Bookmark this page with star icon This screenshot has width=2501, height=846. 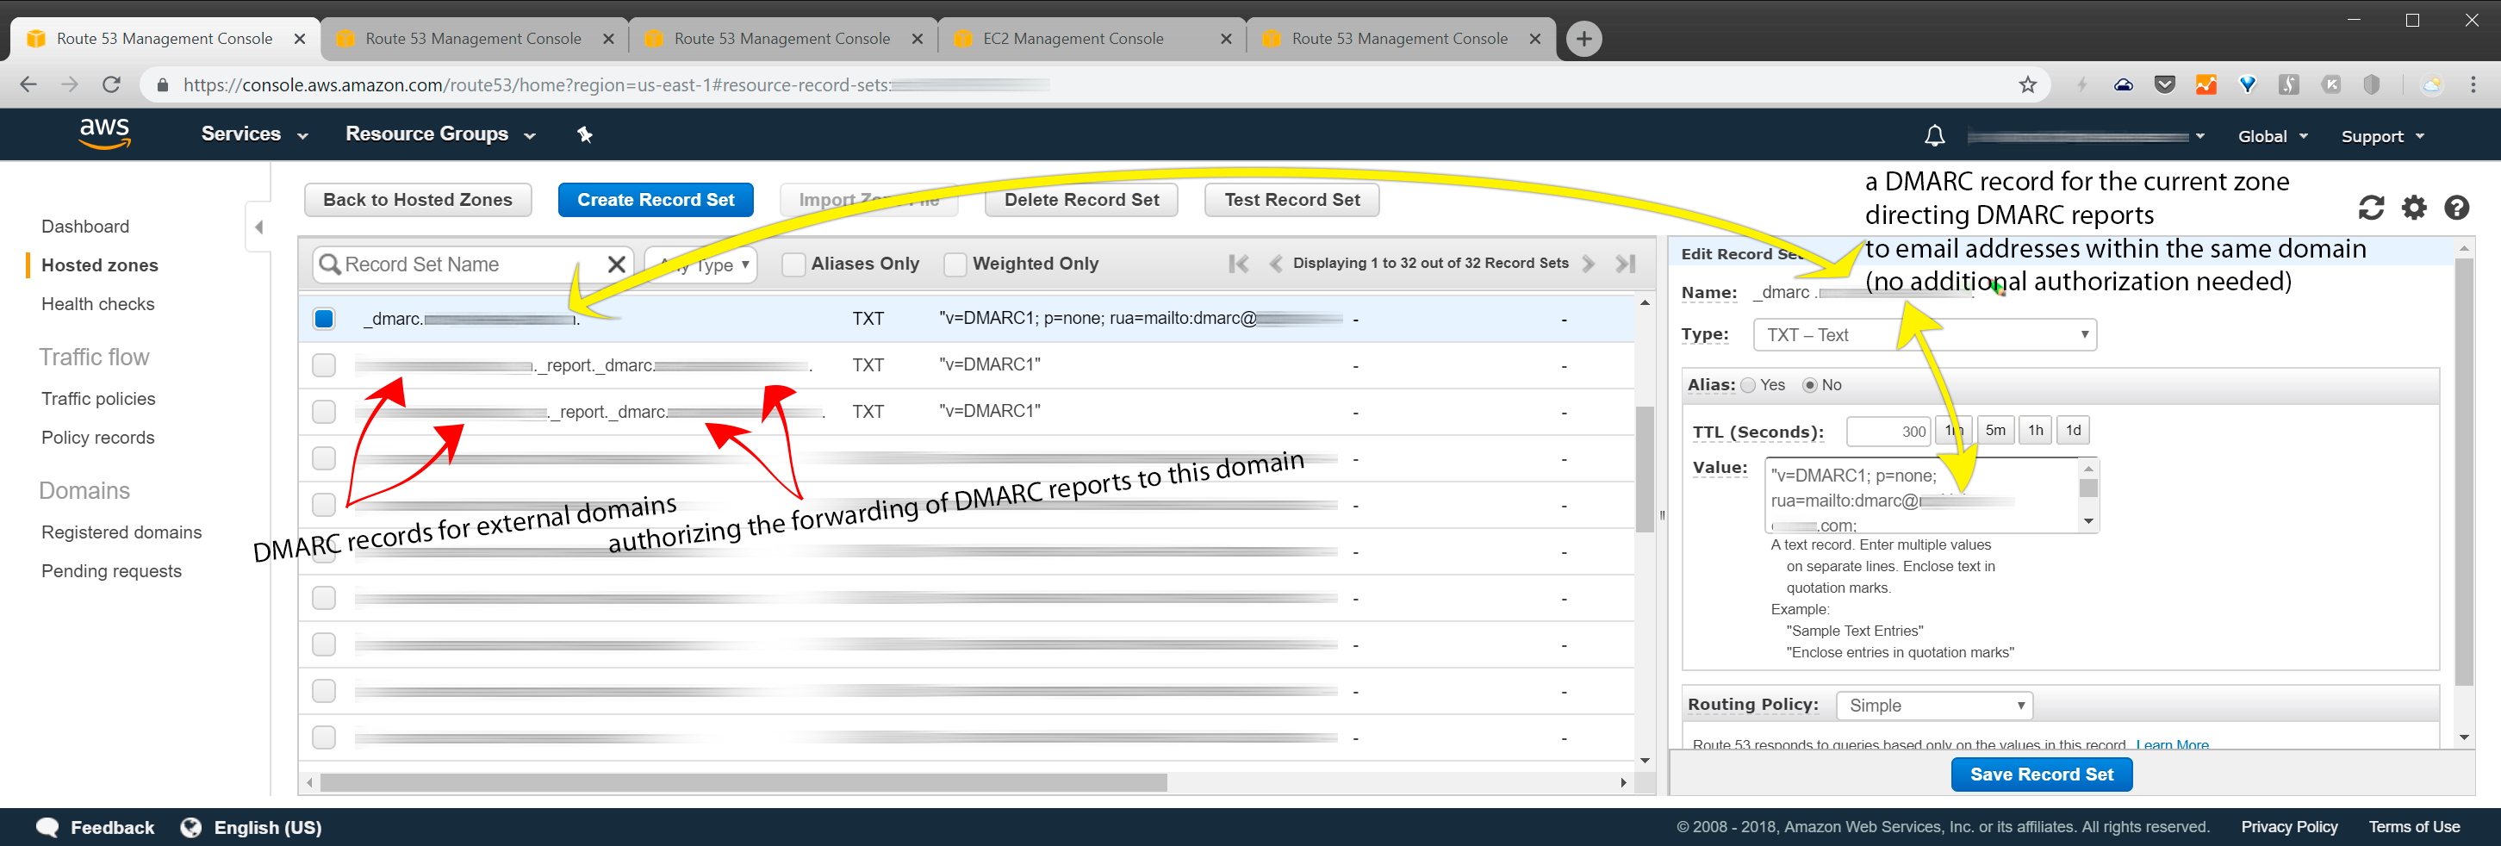click(x=2027, y=84)
